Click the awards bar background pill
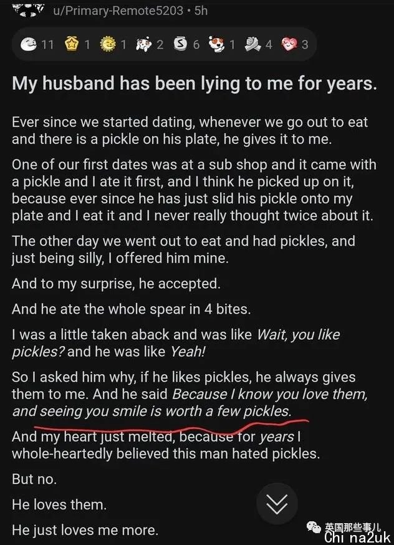The width and height of the screenshot is (394, 545). click(x=165, y=44)
